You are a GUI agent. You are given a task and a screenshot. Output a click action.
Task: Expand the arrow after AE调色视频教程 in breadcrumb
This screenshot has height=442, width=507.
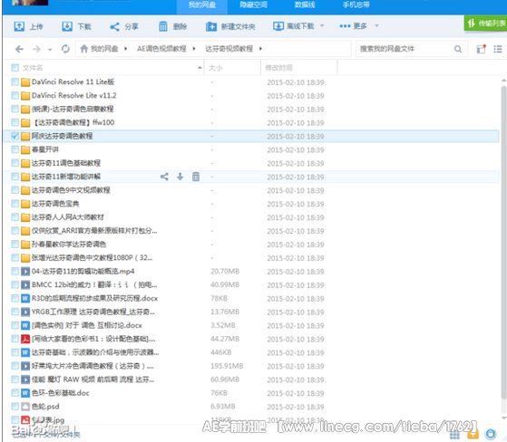194,49
